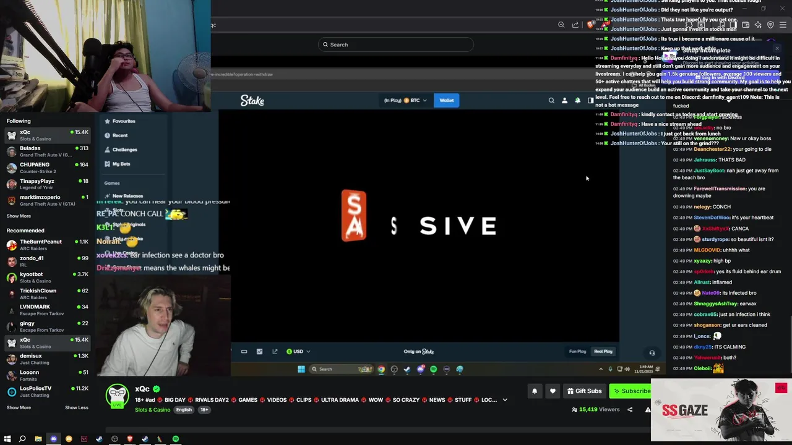Click the pop-out game icon
The width and height of the screenshot is (792, 445).
[275, 352]
